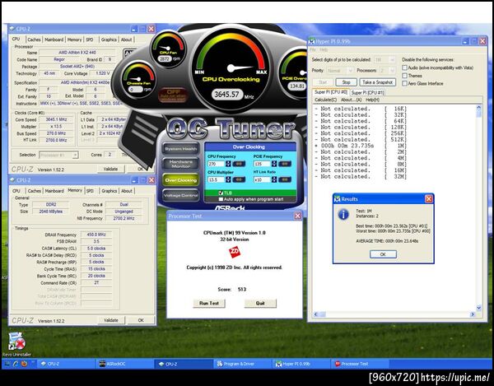This screenshot has width=494, height=386.
Task: Enable Auto apply when program start
Action: pyautogui.click(x=221, y=199)
